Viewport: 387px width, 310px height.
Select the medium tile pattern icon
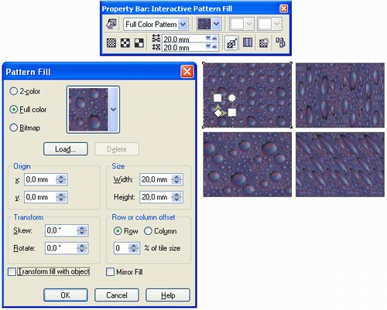click(x=125, y=43)
